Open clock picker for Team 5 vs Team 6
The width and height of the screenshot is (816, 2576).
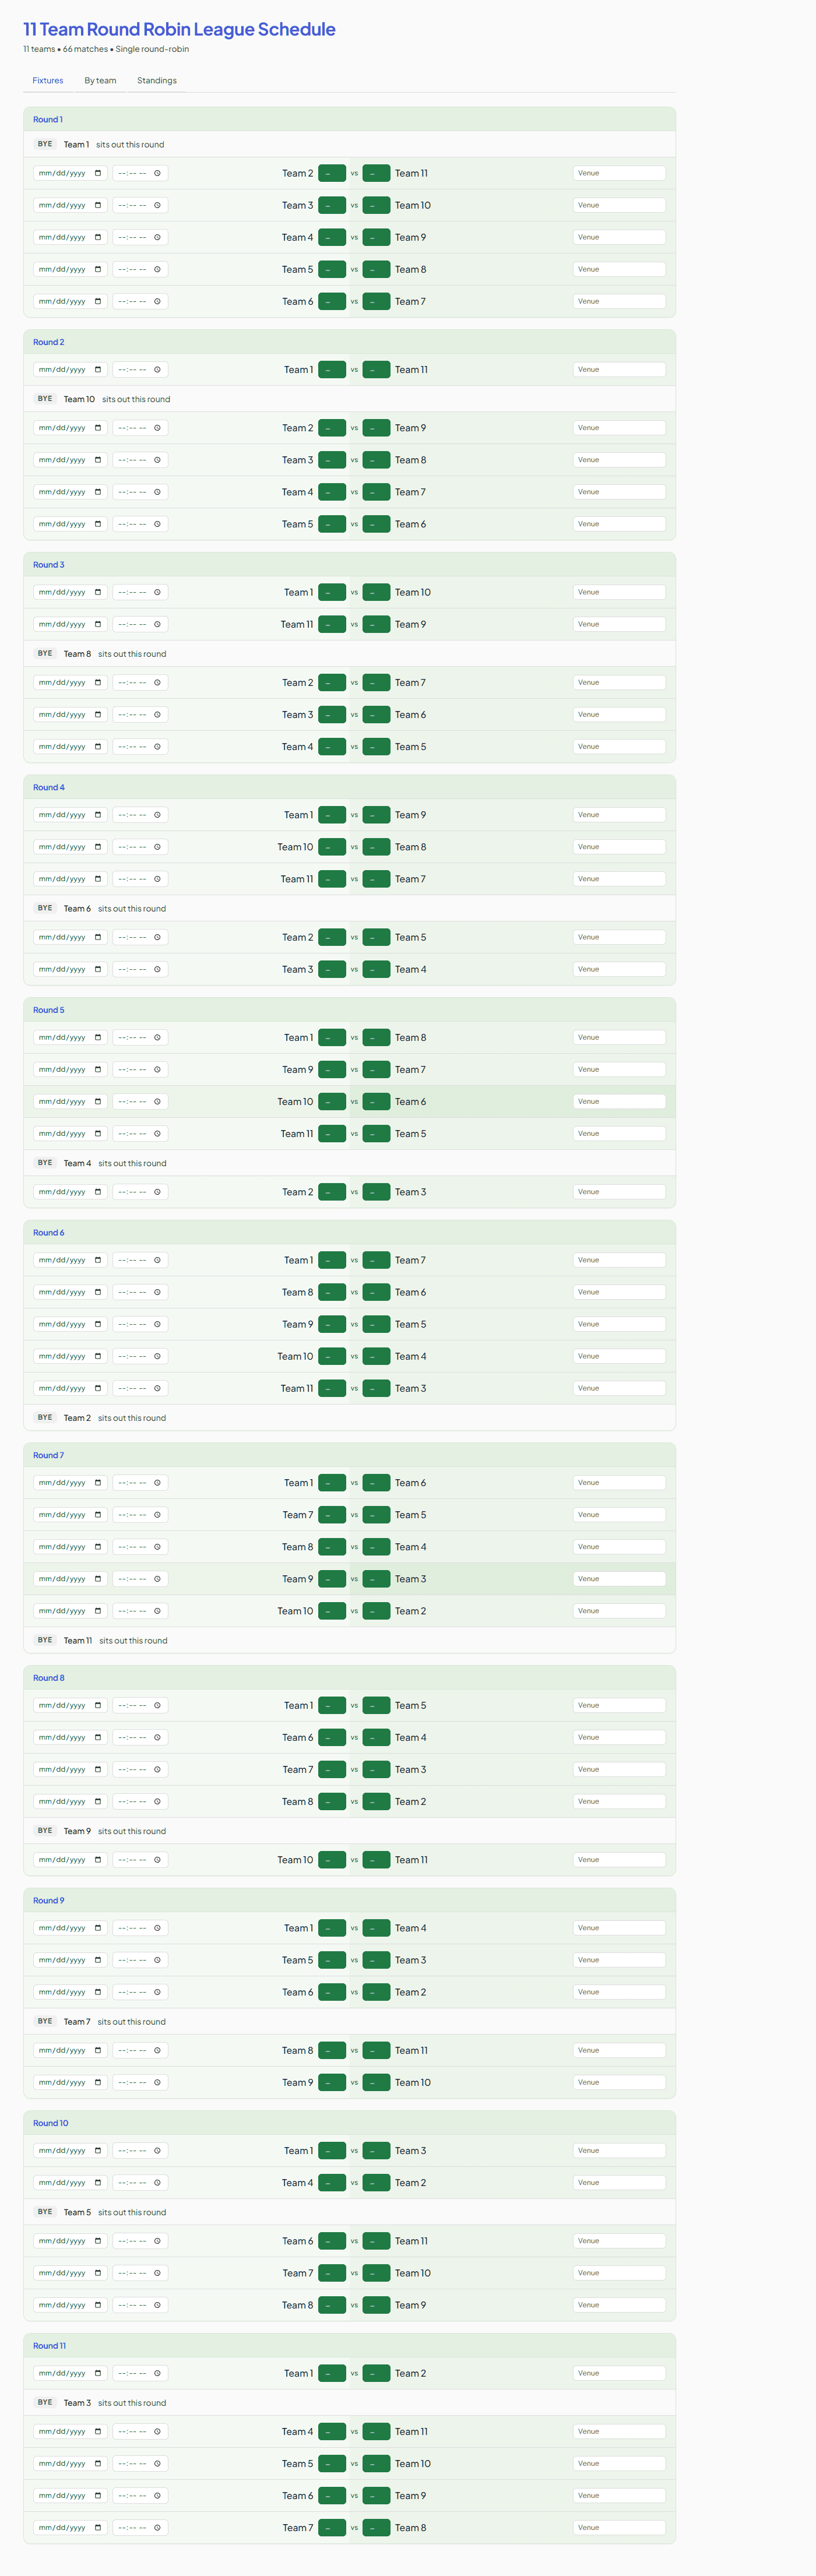click(x=157, y=524)
